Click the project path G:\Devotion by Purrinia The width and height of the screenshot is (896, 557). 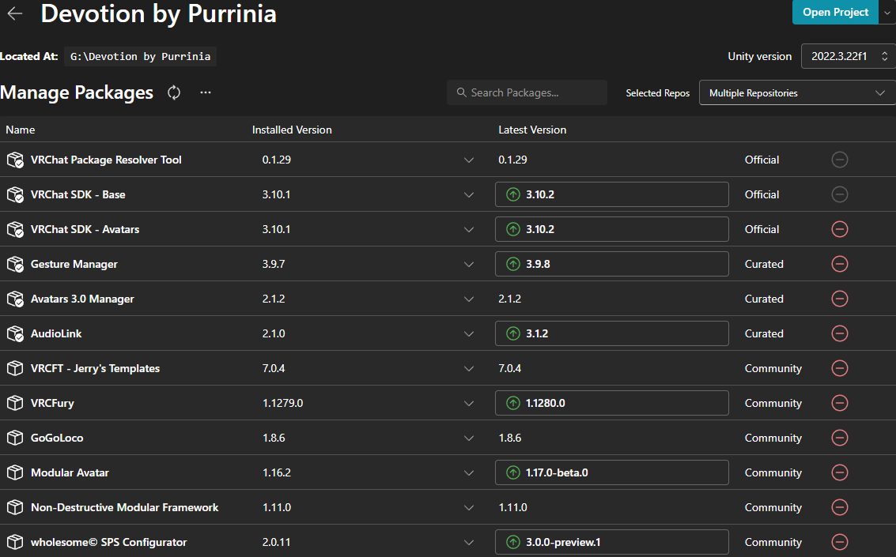(140, 57)
